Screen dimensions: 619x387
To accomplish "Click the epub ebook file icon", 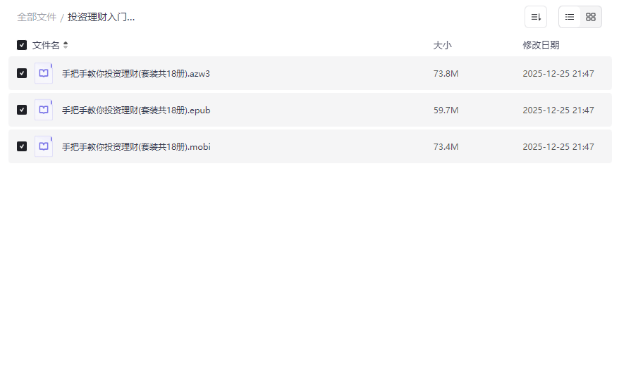I will (x=44, y=110).
